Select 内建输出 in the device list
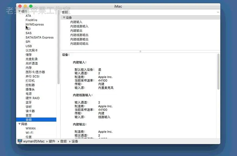 [x=76, y=31]
